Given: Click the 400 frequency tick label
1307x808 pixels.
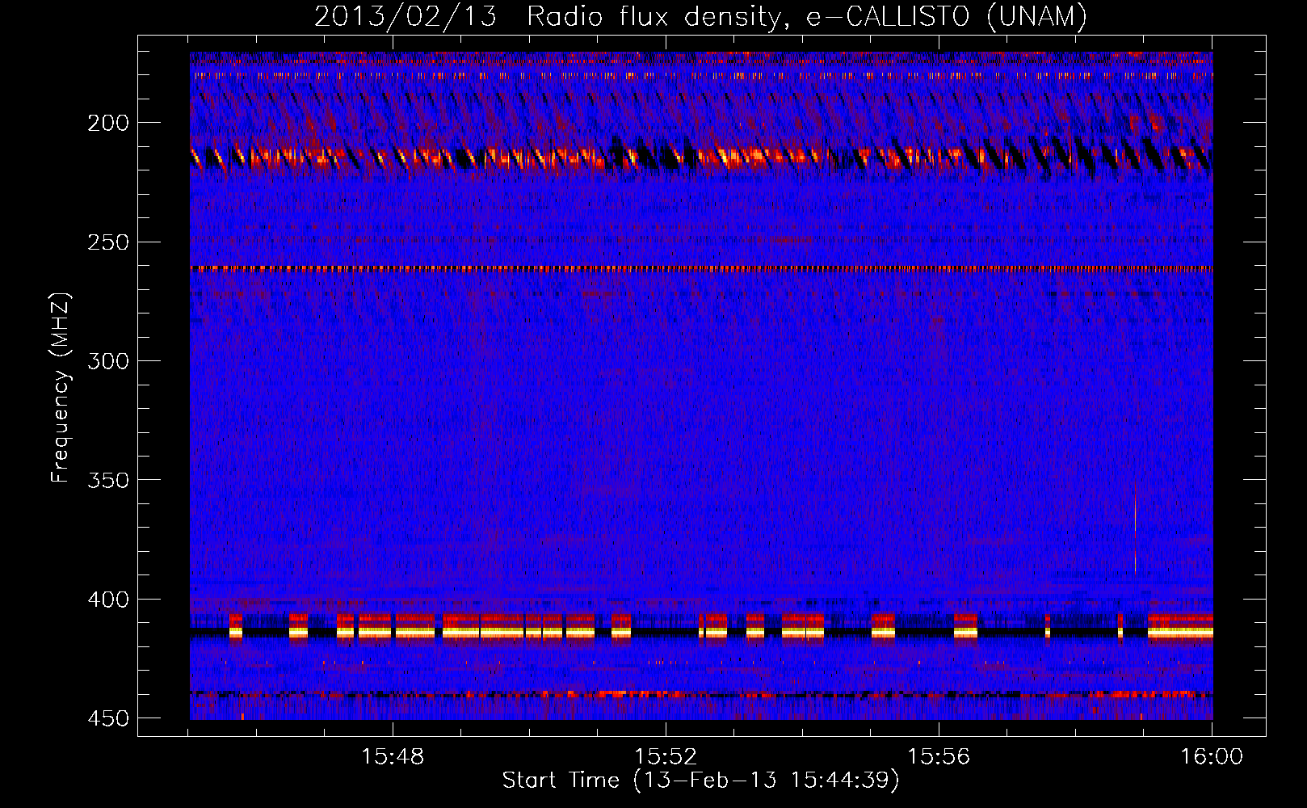Looking at the screenshot, I should pyautogui.click(x=107, y=600).
